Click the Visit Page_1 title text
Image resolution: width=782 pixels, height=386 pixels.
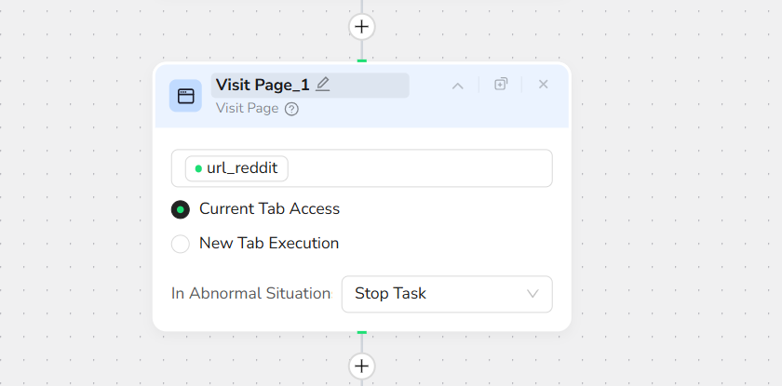click(263, 85)
